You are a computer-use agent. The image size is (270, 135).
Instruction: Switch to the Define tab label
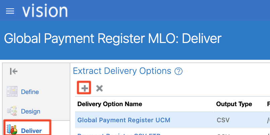click(30, 92)
